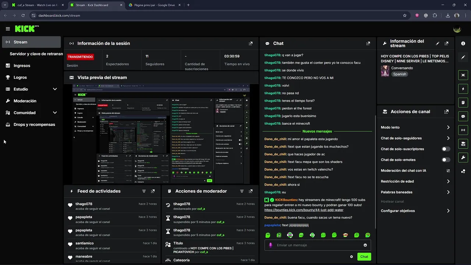
Task: Toggle the session info panel icon in right sidebar
Action: 463,75
